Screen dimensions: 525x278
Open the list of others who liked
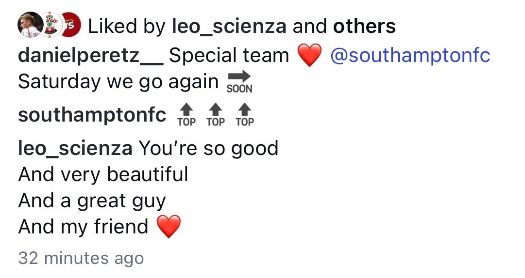click(x=364, y=26)
